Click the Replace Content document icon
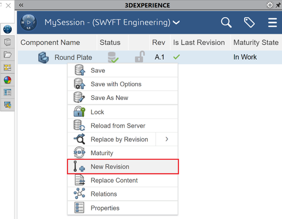 tap(80, 180)
